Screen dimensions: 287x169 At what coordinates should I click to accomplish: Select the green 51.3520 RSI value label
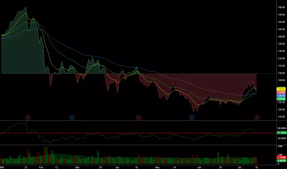pyautogui.click(x=281, y=133)
